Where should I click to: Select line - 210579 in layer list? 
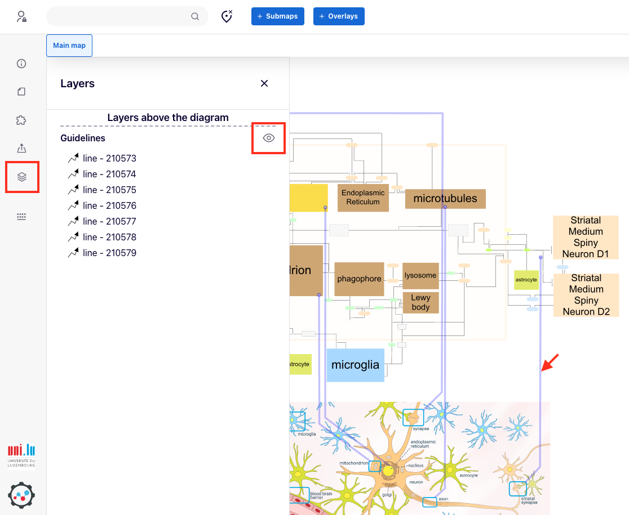(x=109, y=253)
